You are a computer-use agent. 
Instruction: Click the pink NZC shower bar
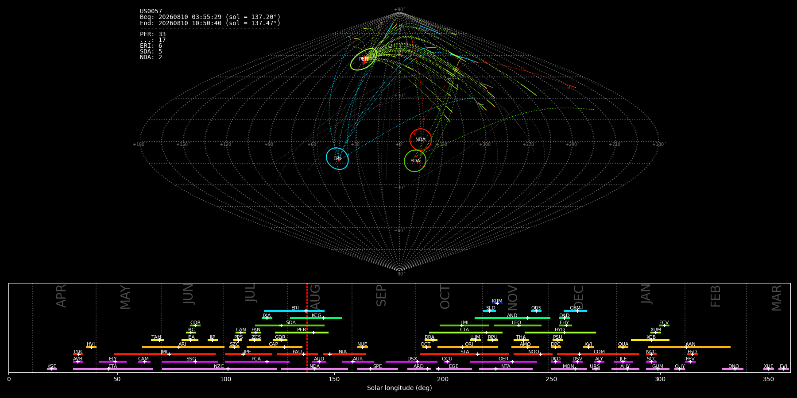point(219,369)
